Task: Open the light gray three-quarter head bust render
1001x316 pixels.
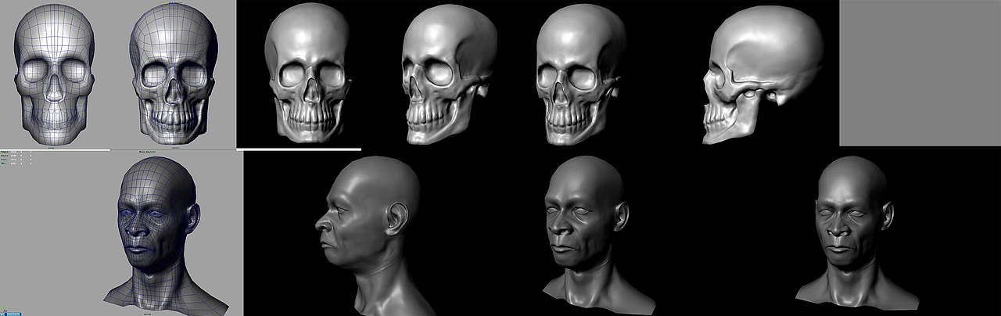Action: tap(598, 235)
